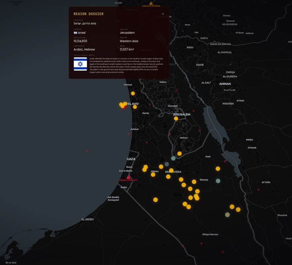Select the olive-green marker in southern Negev
Image resolution: width=292 pixels, height=265 pixels.
coord(227,215)
